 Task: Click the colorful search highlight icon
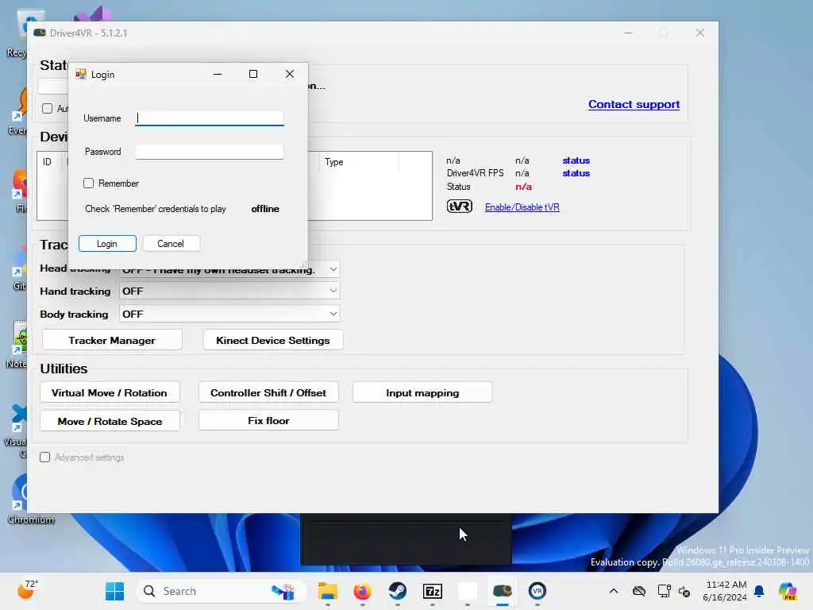tap(283, 591)
